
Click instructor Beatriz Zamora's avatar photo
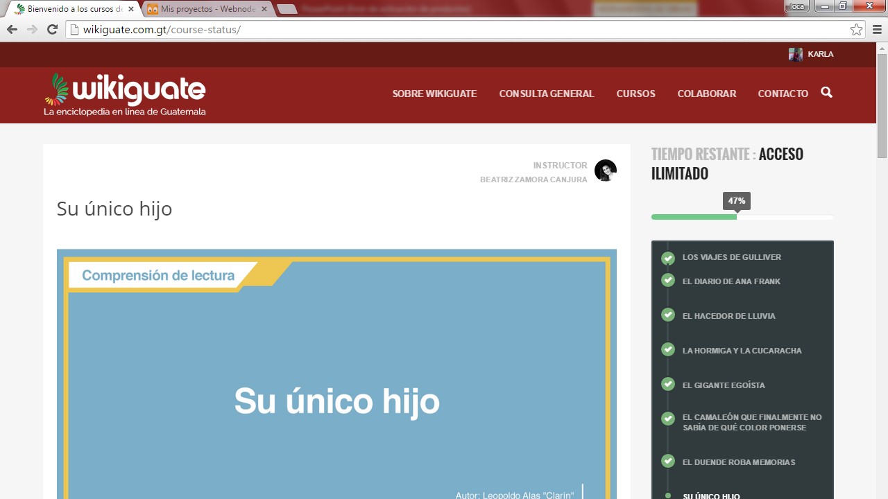(605, 170)
